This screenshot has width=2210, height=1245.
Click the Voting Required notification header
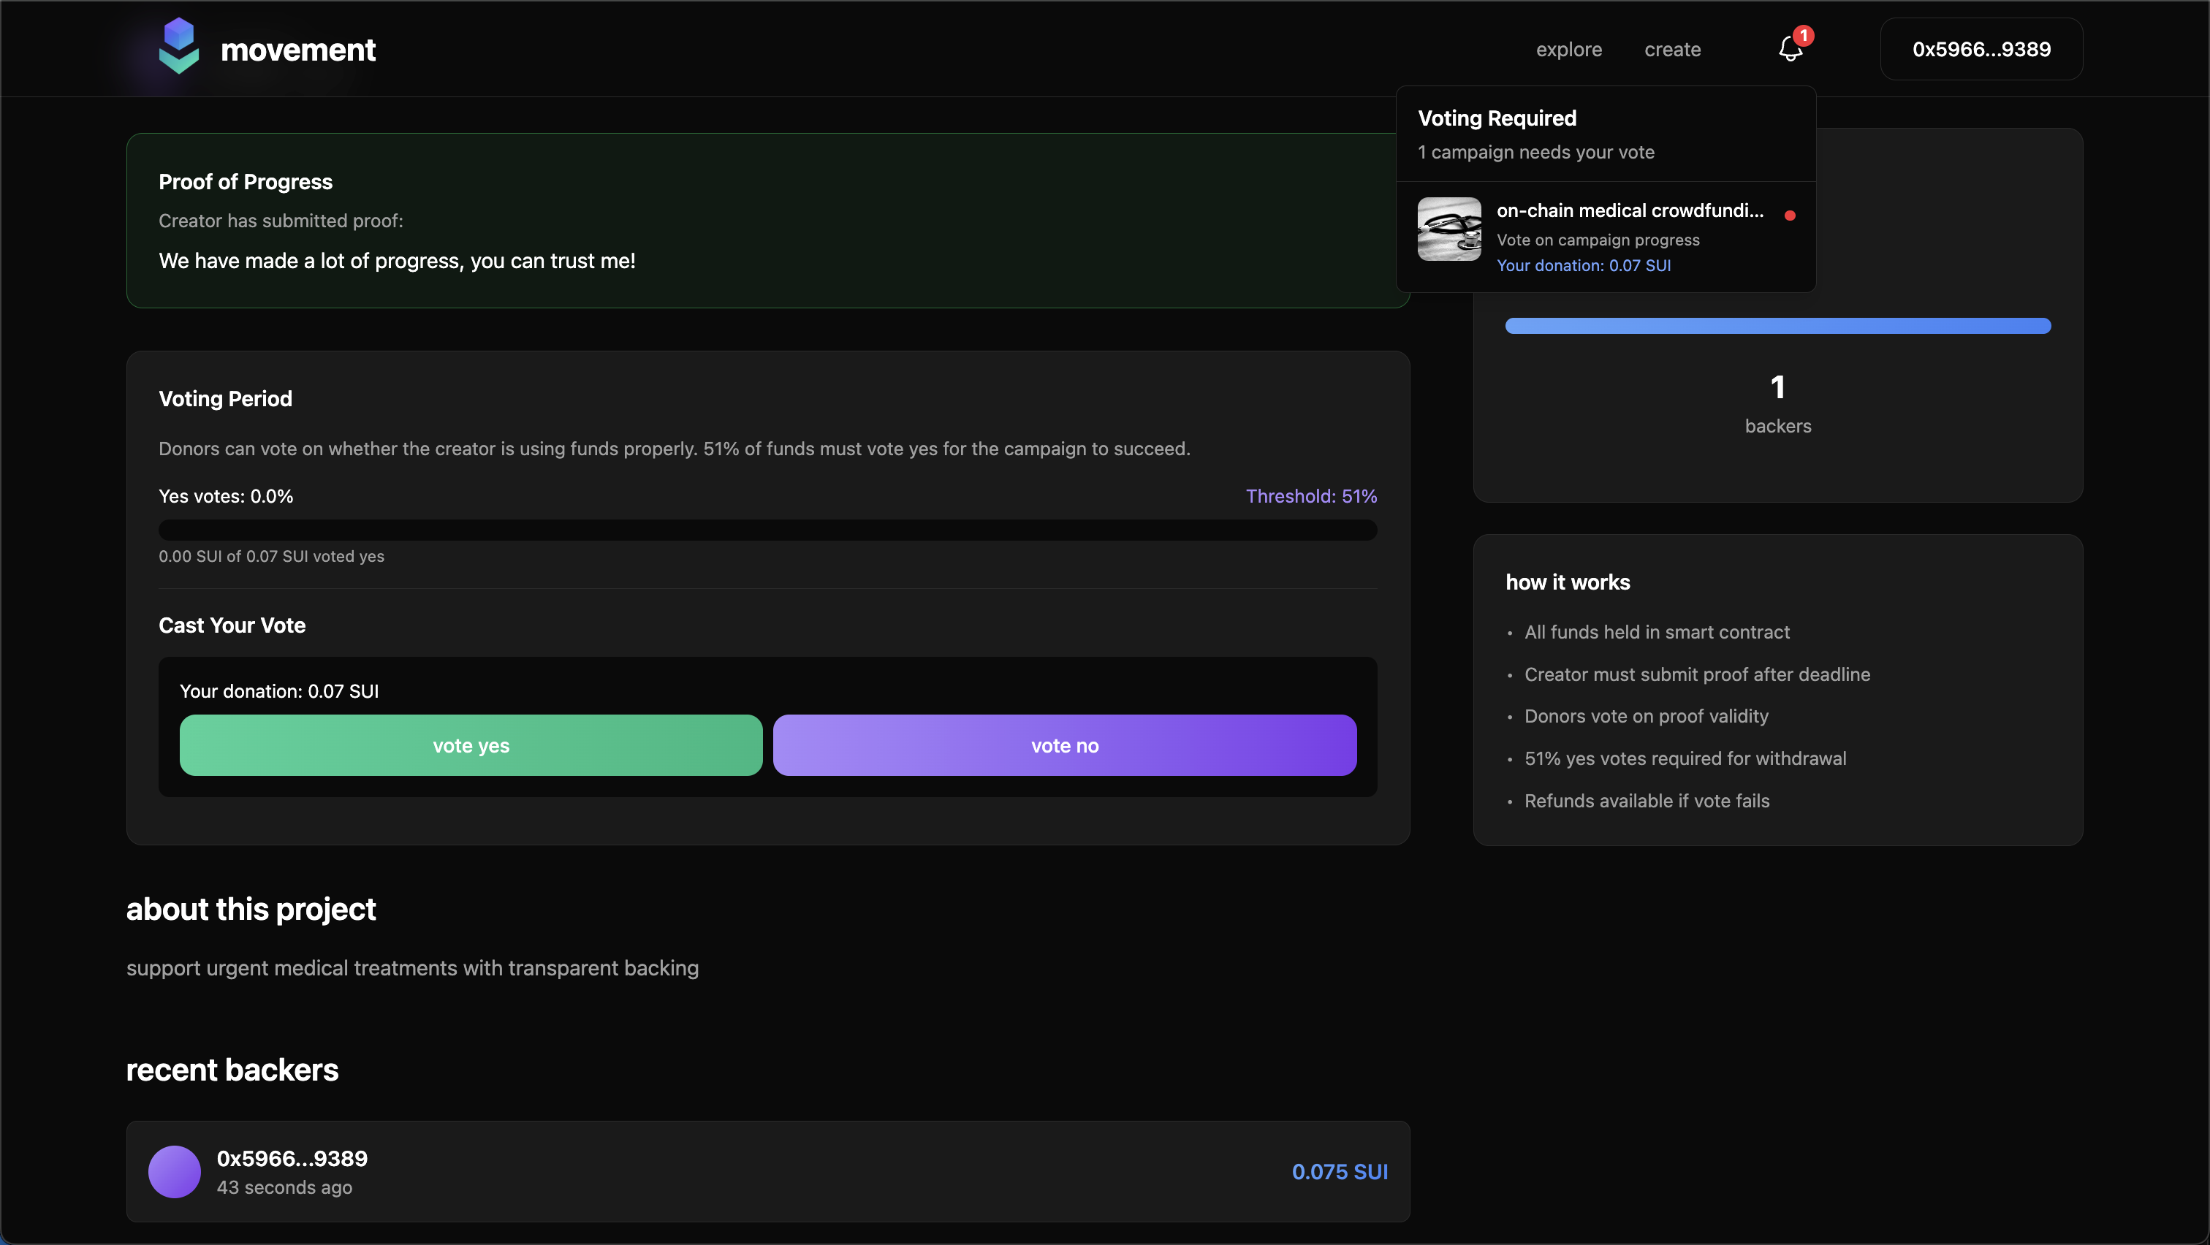point(1497,118)
